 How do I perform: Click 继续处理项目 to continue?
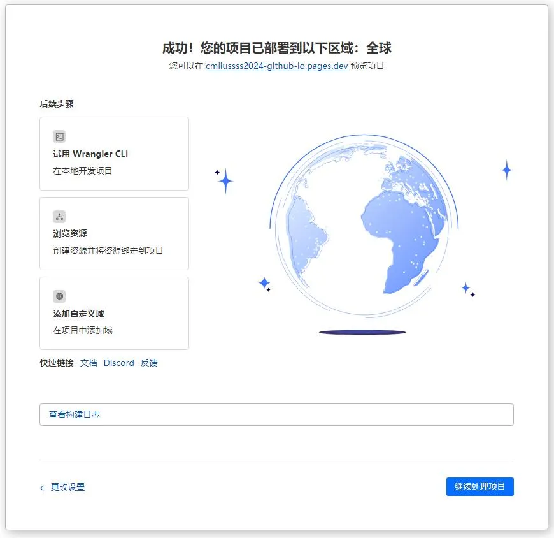(479, 486)
